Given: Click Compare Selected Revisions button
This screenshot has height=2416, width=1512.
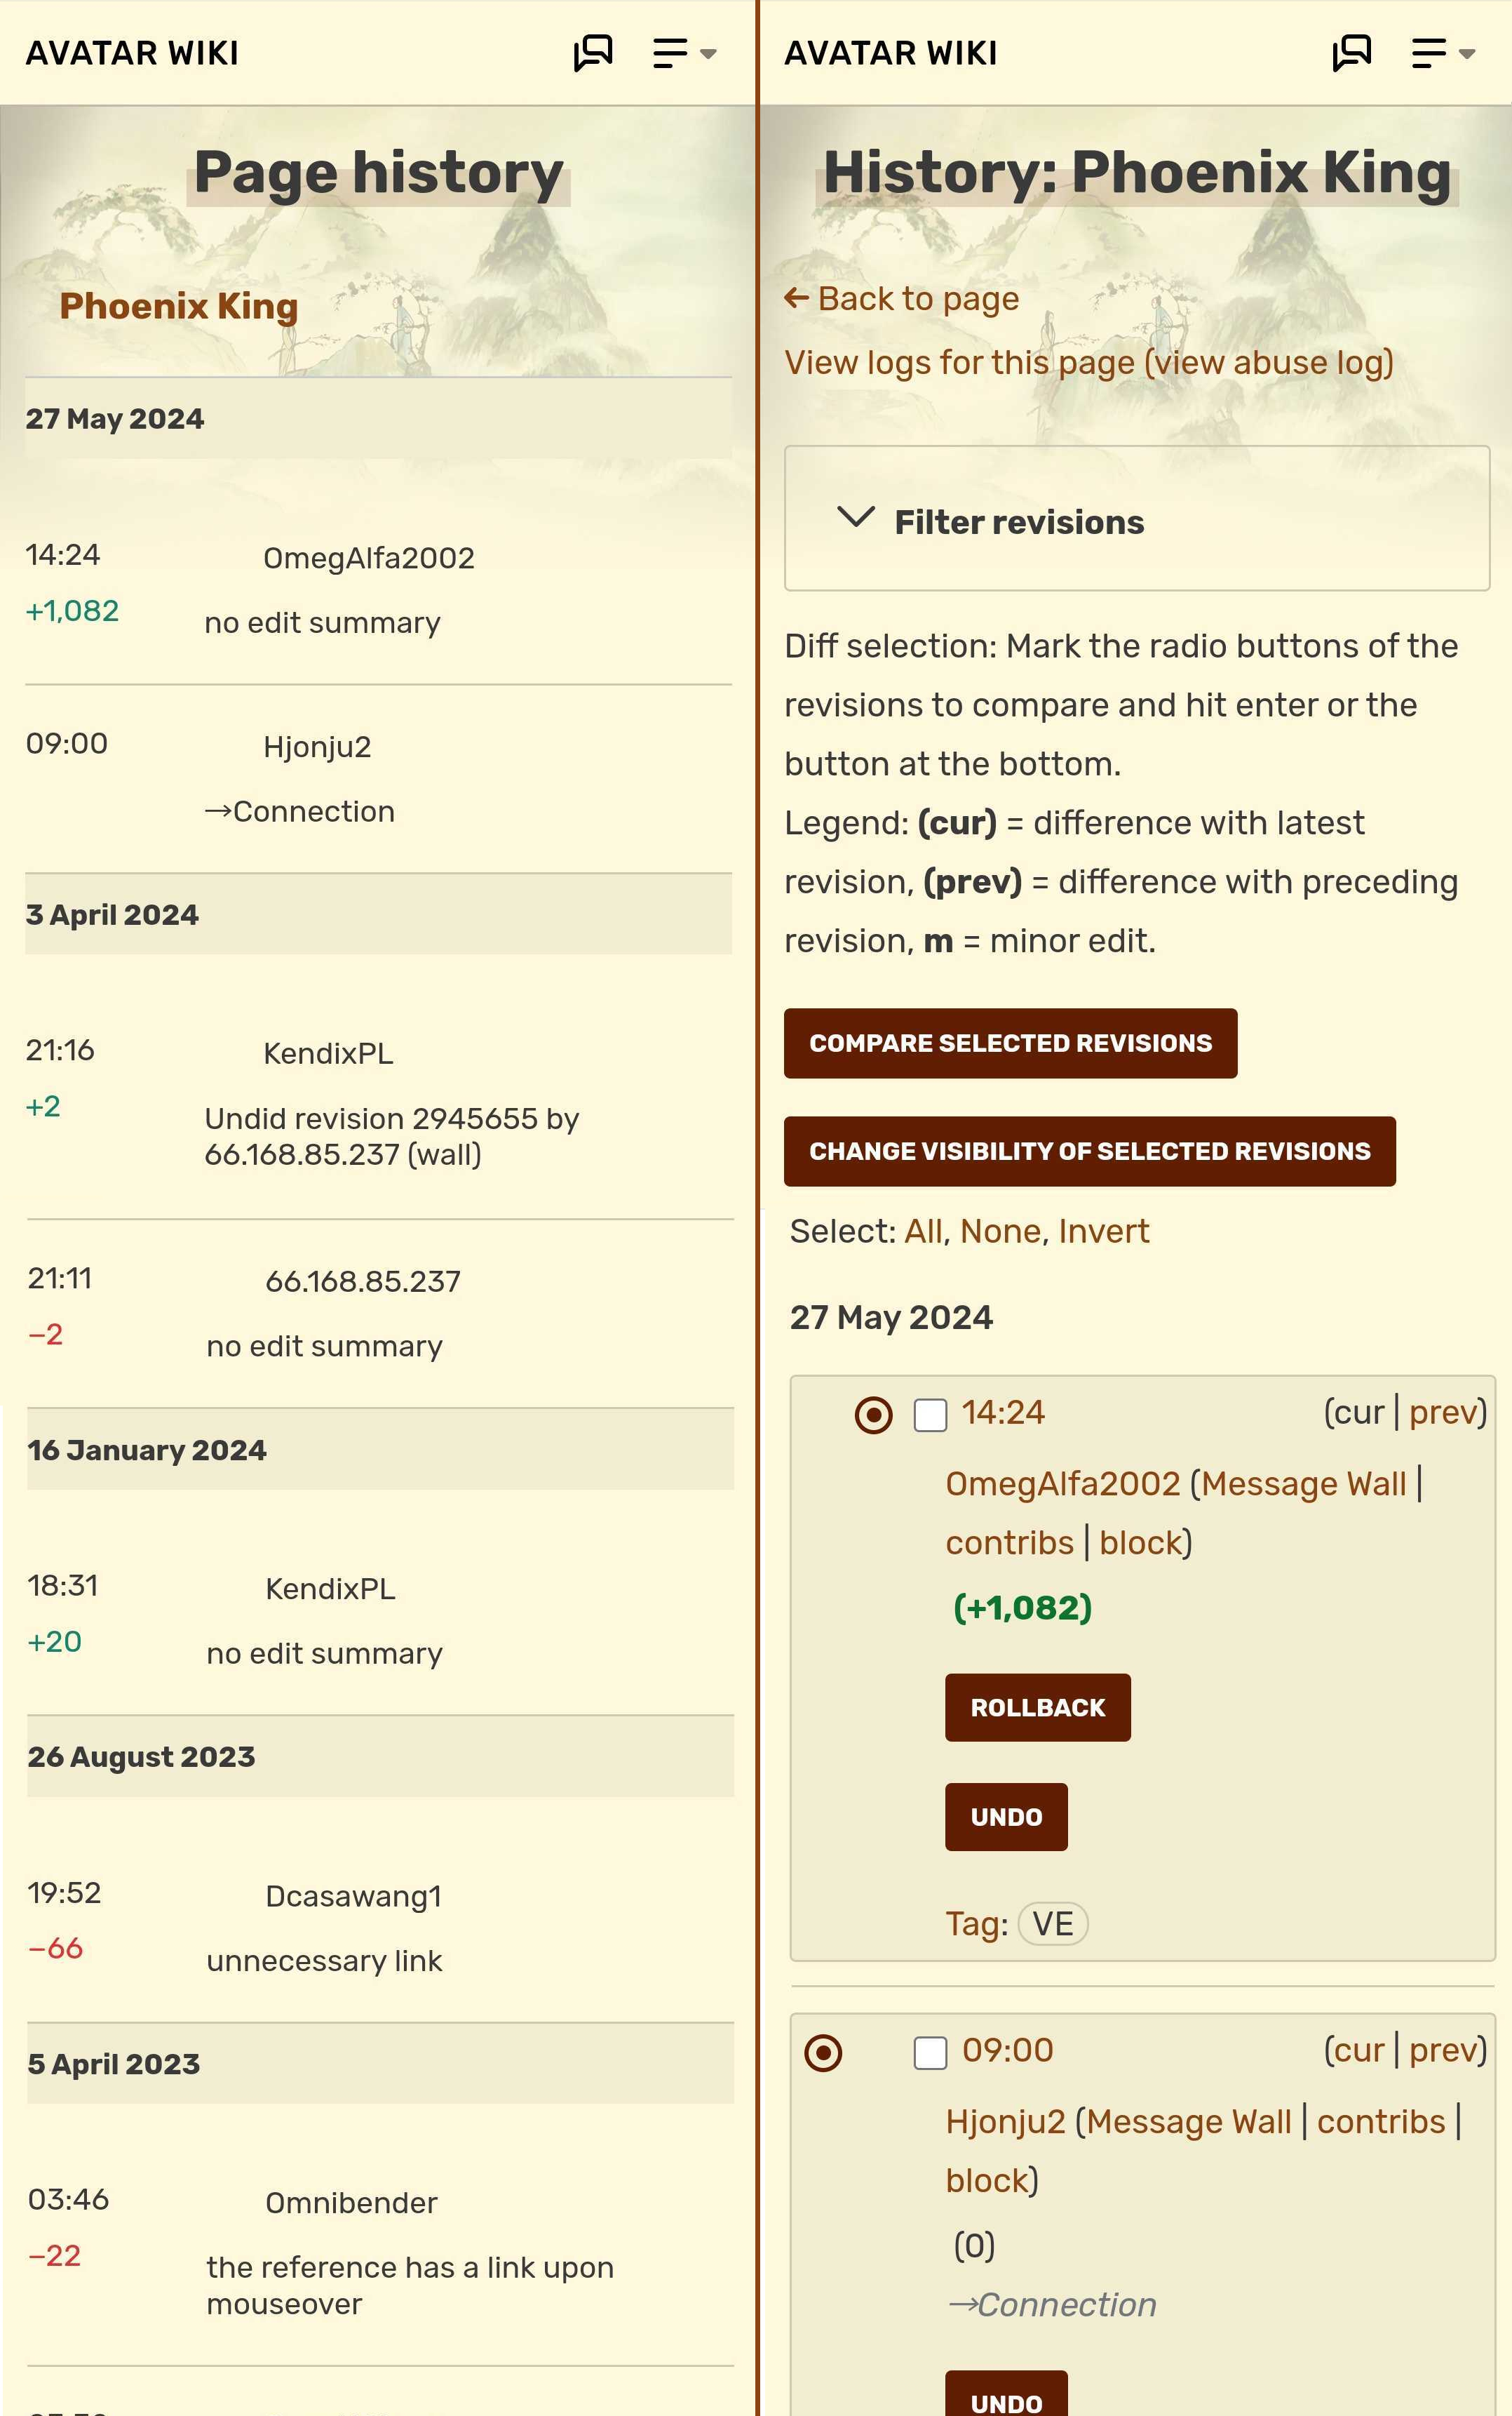Looking at the screenshot, I should tap(1010, 1043).
